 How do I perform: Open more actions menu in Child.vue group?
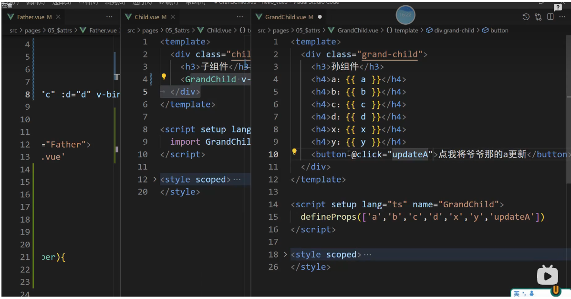(x=239, y=17)
